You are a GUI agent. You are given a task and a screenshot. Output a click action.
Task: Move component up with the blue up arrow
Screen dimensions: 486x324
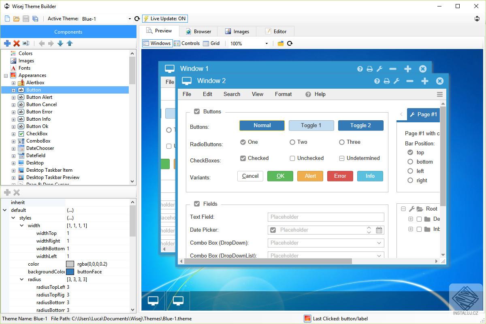point(70,43)
